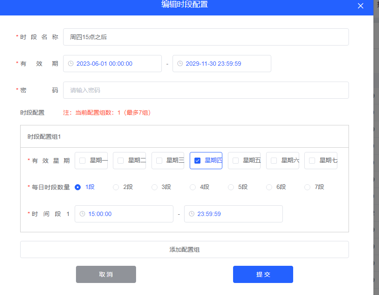Click the 时段名称 name input field
Viewport: 379px width, 295px height.
coord(206,37)
